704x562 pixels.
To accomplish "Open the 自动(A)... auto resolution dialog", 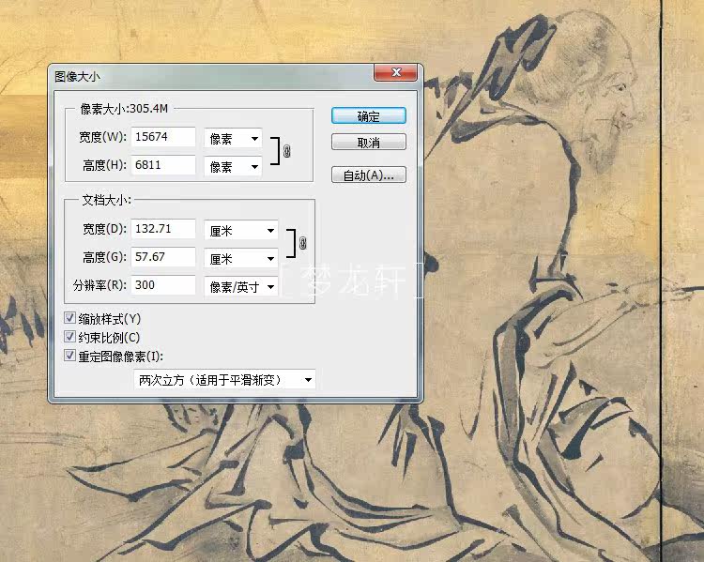I will [369, 175].
